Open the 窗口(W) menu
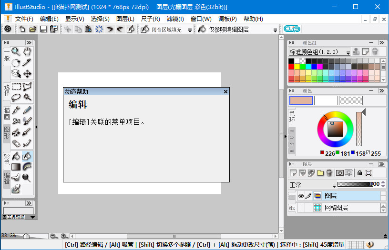The width and height of the screenshot is (389, 250). (x=201, y=19)
